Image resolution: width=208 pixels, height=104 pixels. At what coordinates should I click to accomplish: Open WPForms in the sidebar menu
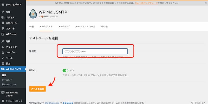click(11, 34)
